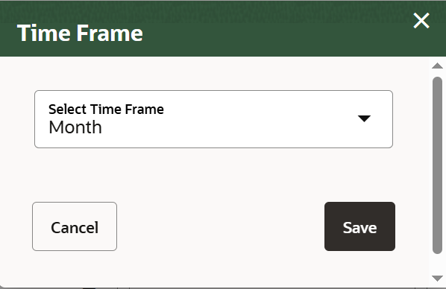This screenshot has width=446, height=289.
Task: Click the upward triangle at scrollbar top
Action: 437,66
